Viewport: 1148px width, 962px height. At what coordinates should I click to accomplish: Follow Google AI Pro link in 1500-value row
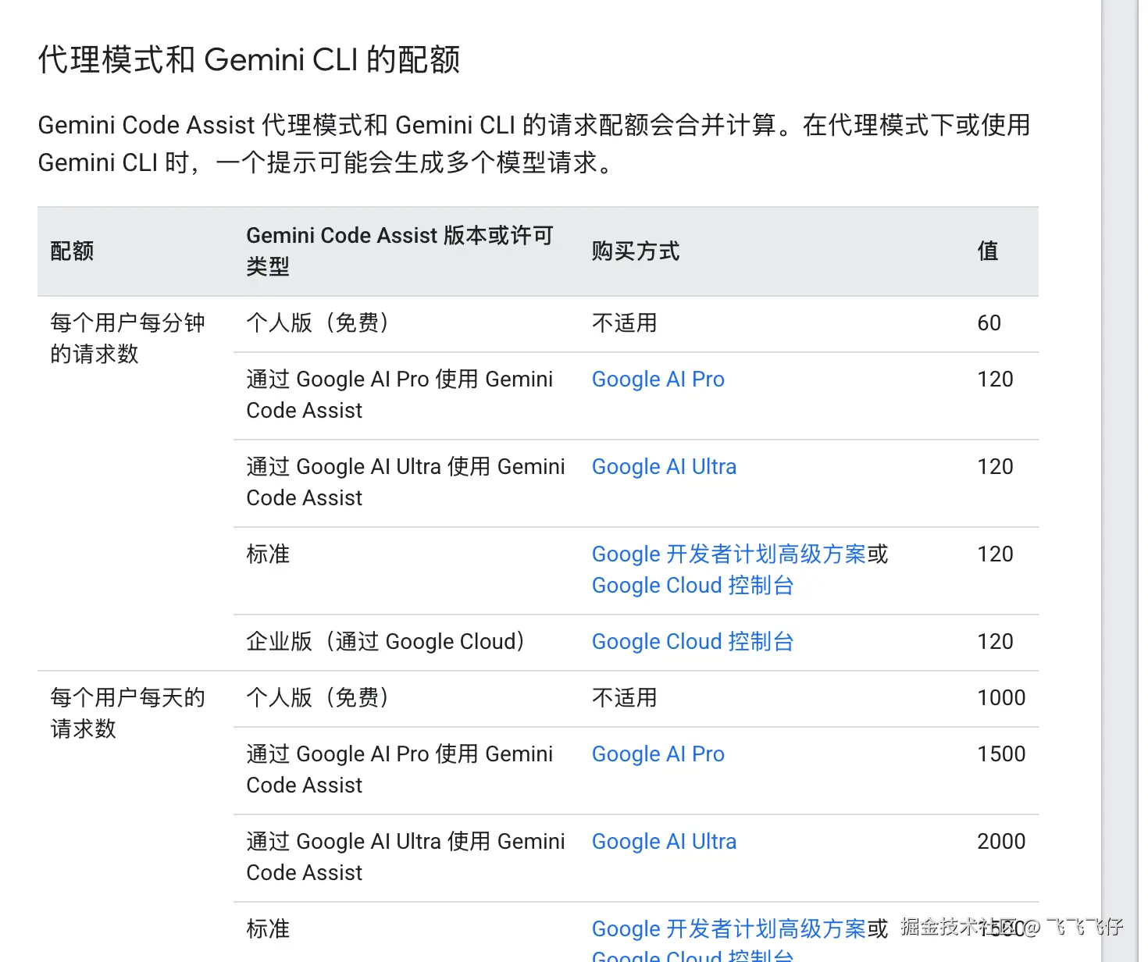[658, 754]
